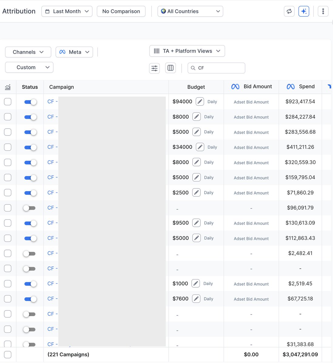Viewport: 333px width, 363px height.
Task: Edit budget pencil for $34000 row
Action: (x=200, y=147)
